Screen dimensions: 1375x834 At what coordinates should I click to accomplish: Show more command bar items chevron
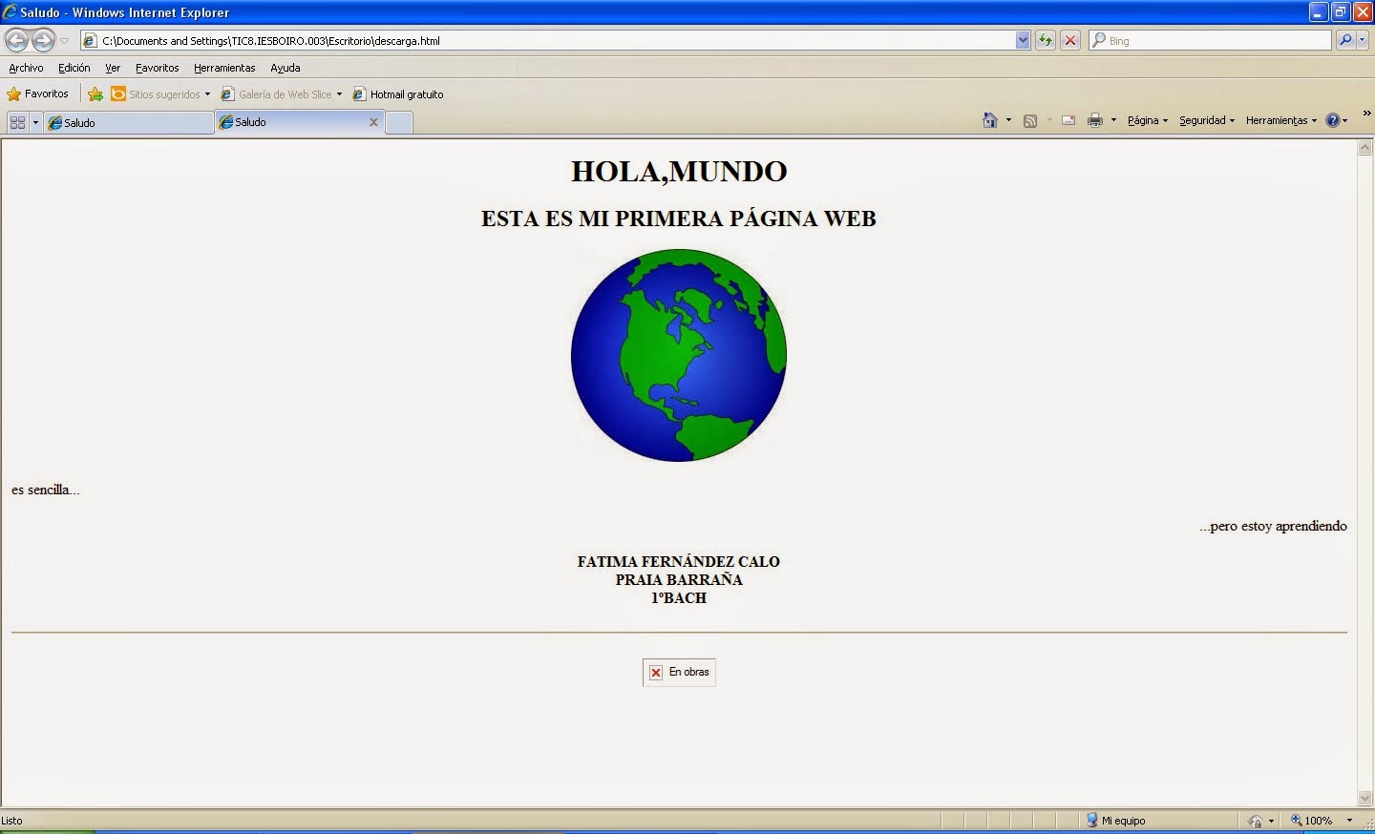1366,114
